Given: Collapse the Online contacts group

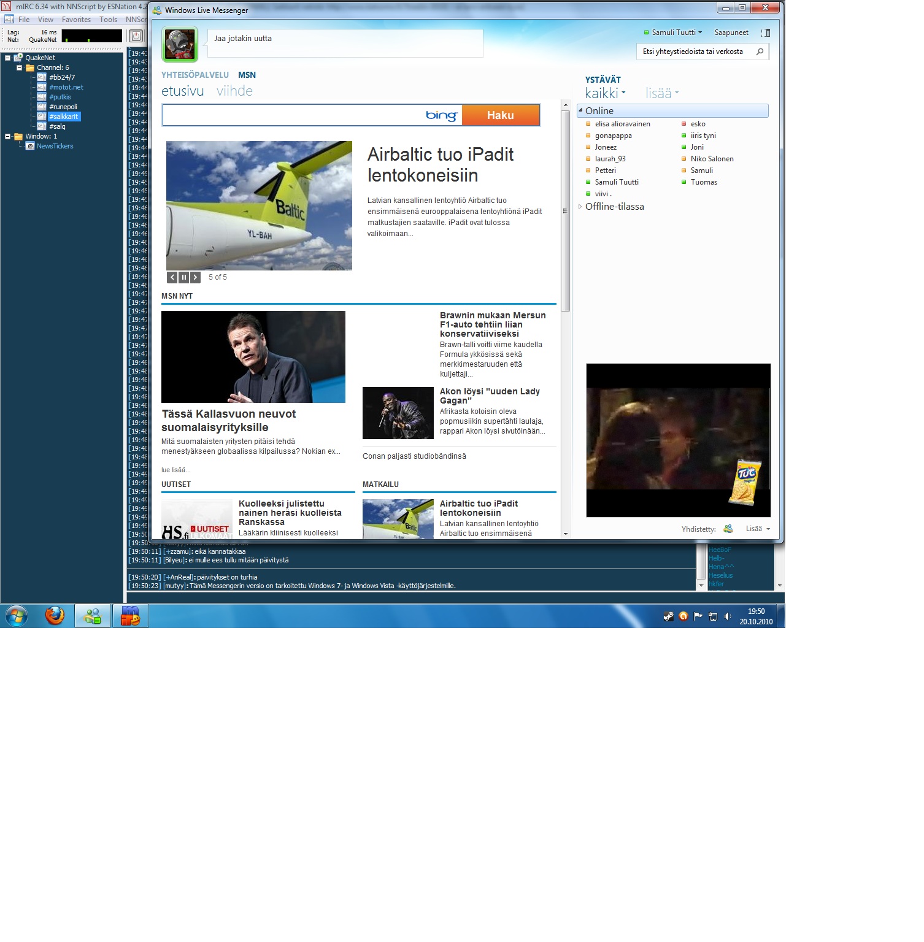Looking at the screenshot, I should point(580,110).
